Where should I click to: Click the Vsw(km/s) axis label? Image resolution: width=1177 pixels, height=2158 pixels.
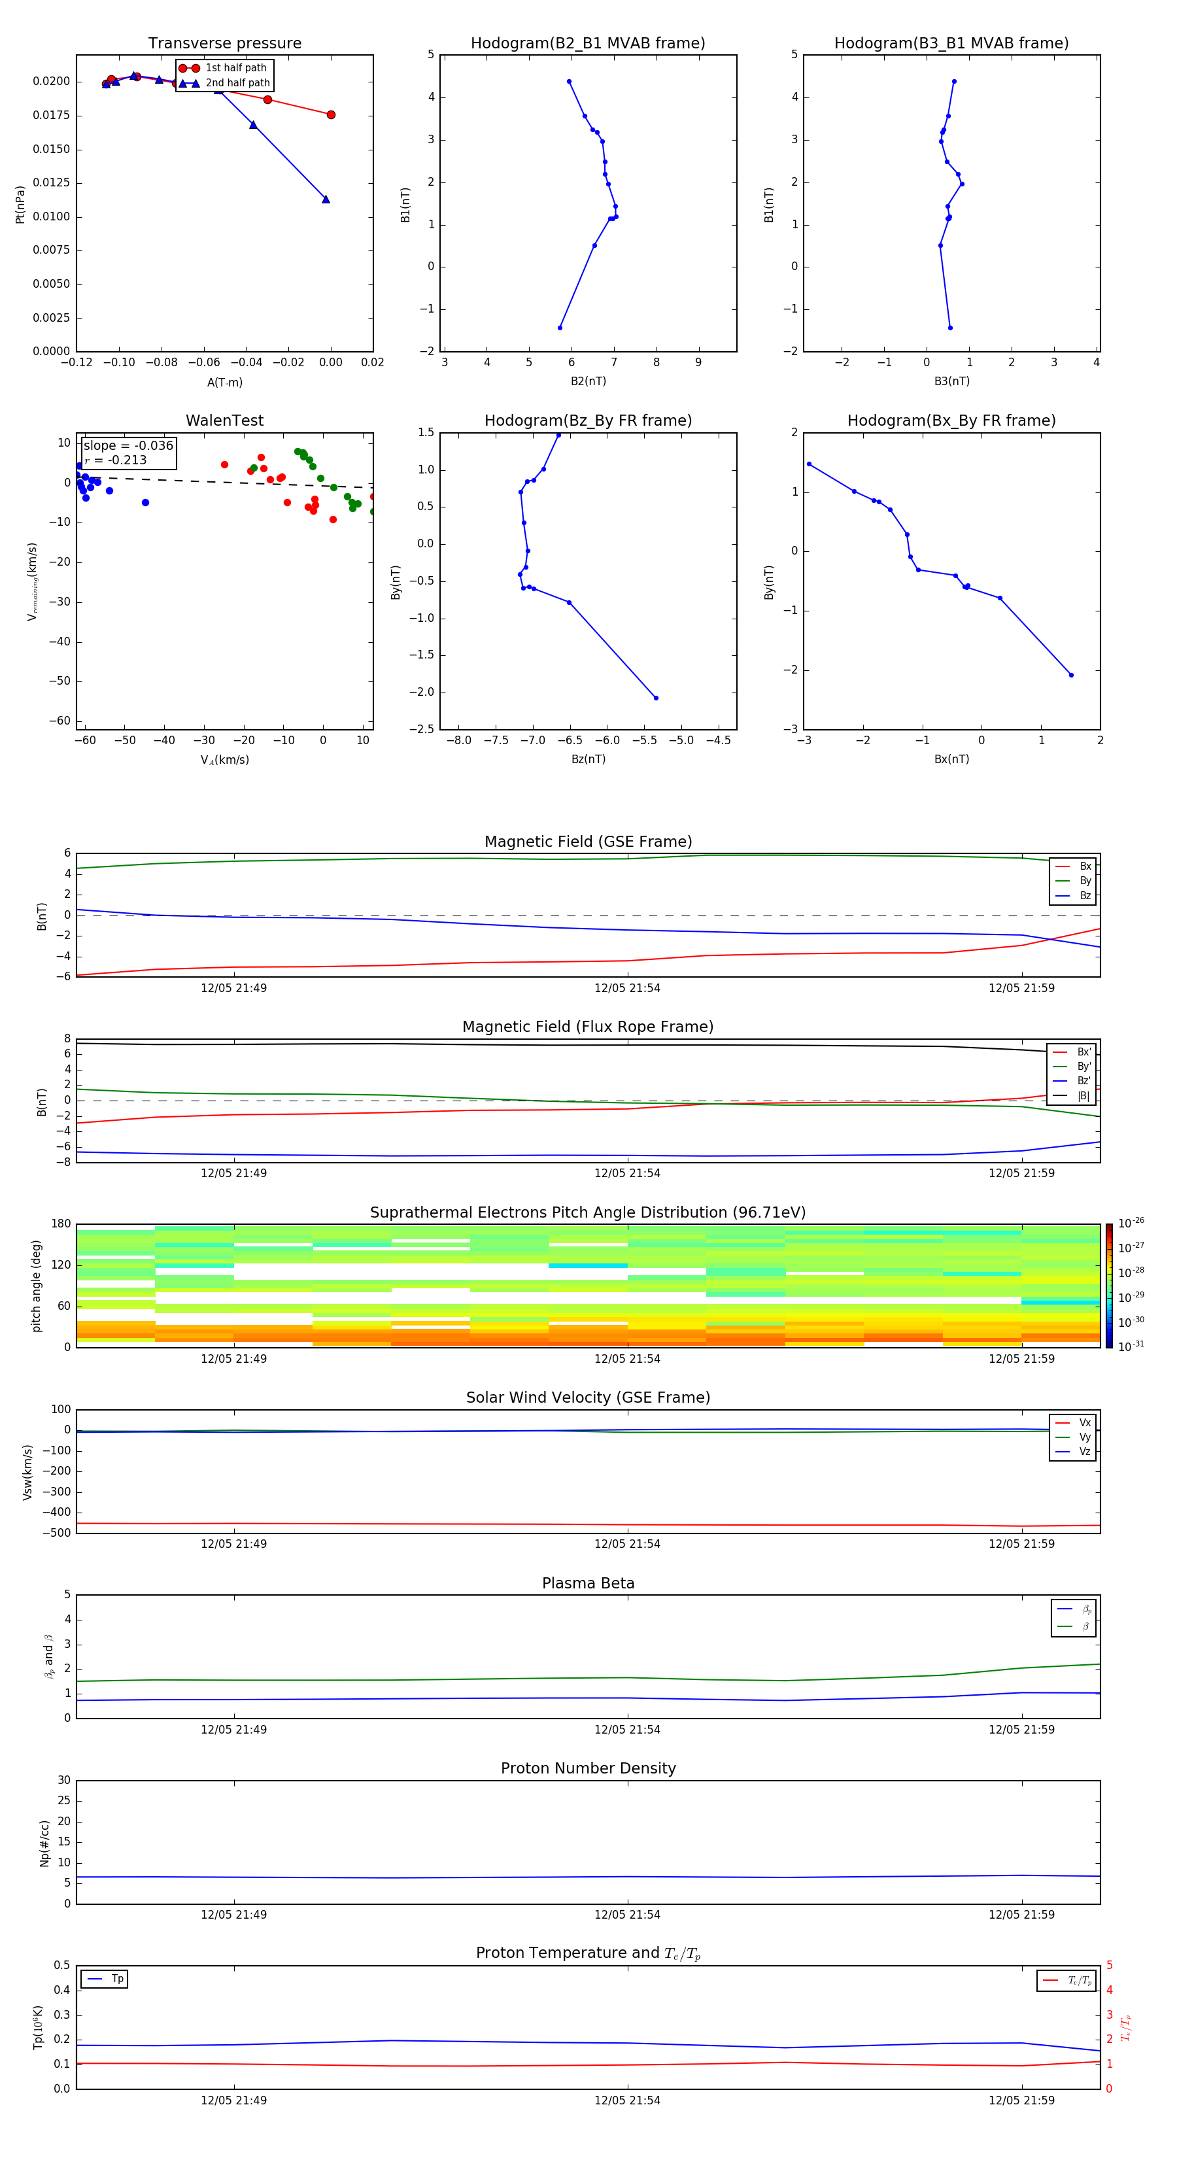click(27, 1472)
